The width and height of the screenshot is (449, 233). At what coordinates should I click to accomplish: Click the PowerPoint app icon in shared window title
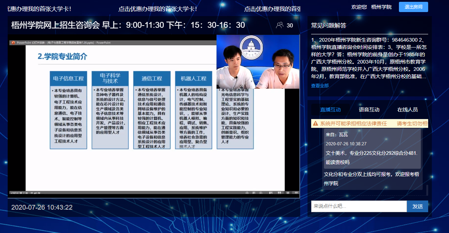coord(13,43)
